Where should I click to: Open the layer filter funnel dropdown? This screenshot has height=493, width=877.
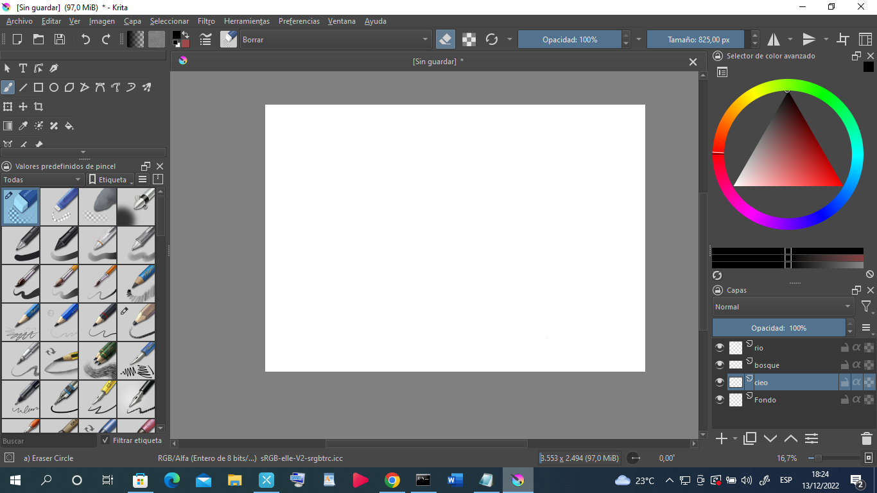[867, 307]
